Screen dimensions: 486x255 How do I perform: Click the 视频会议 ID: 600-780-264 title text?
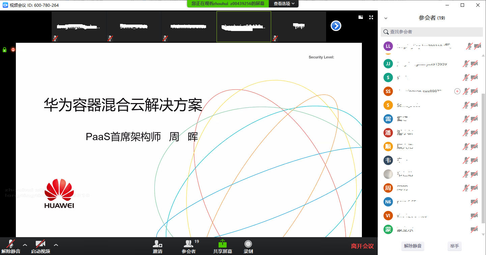(34, 5)
